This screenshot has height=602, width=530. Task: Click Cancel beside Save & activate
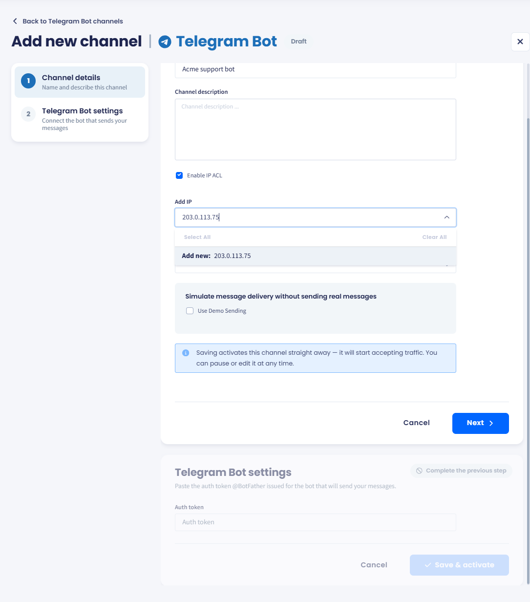coord(374,565)
